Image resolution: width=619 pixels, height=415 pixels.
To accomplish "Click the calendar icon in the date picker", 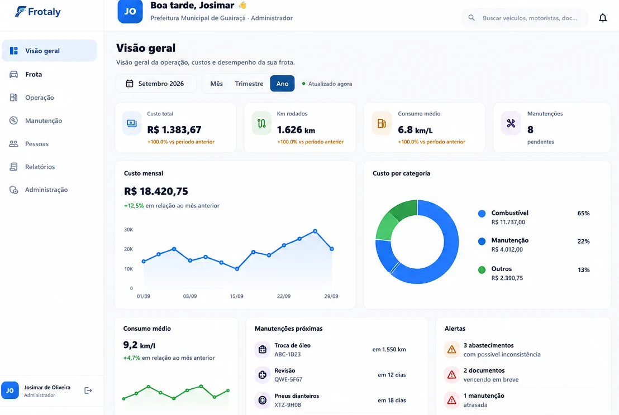I will click(x=130, y=84).
